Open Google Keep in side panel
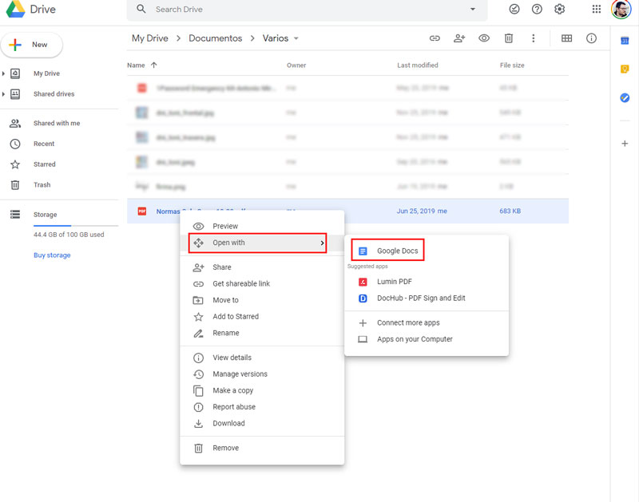The height and width of the screenshot is (502, 639). [625, 69]
